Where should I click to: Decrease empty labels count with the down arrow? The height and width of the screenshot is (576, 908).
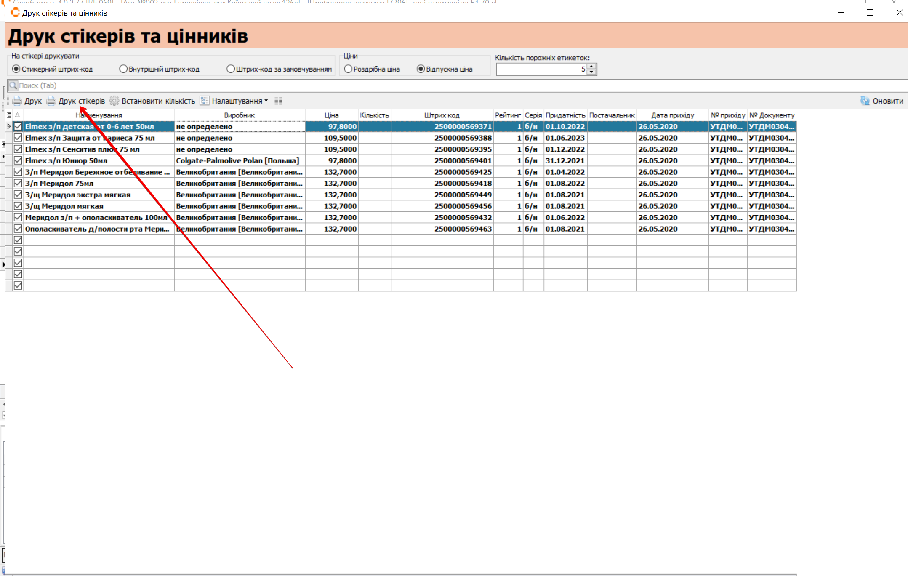(x=591, y=72)
